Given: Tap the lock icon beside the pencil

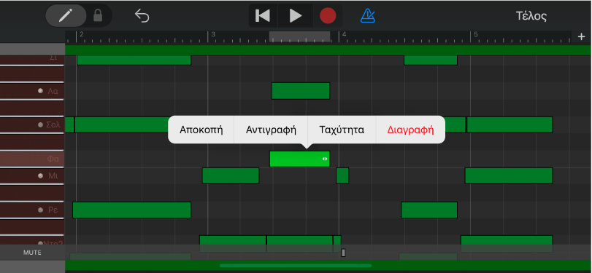Looking at the screenshot, I should pos(98,16).
